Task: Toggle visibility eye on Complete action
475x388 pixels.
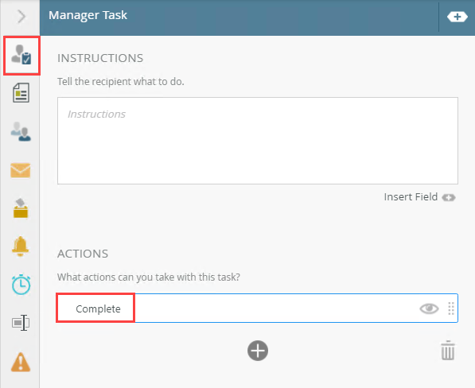Action: [x=429, y=308]
